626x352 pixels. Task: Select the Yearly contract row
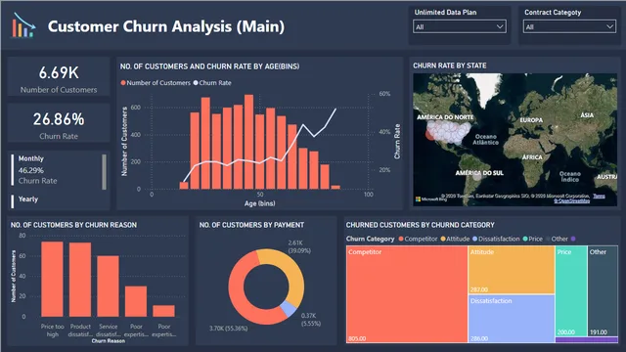pyautogui.click(x=56, y=200)
